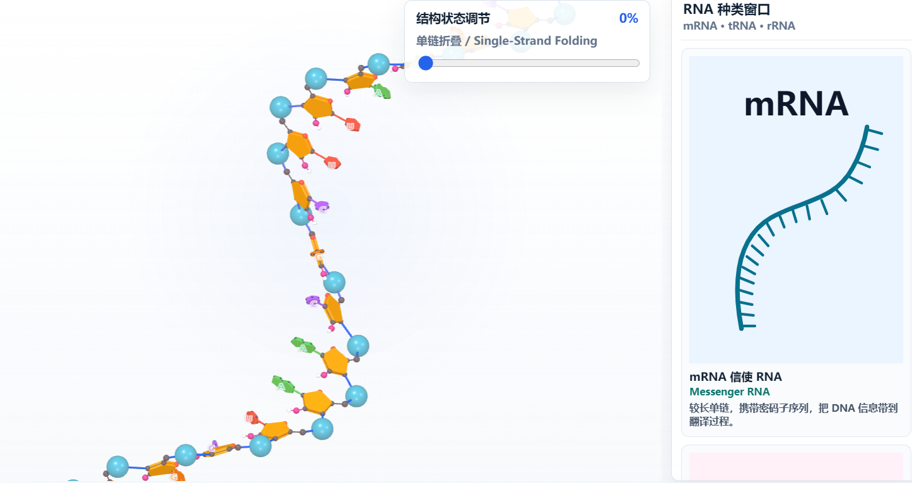
Task: Open the mRNA strand illustration thumbnail
Action: point(796,209)
